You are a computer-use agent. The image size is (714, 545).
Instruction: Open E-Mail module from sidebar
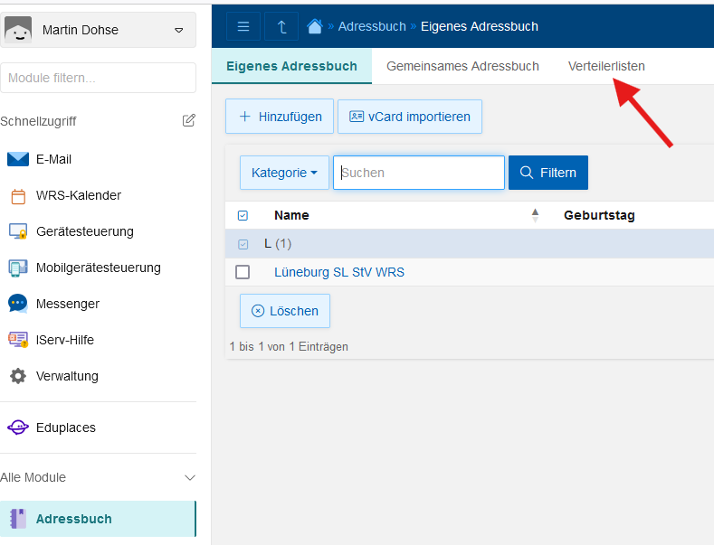point(53,159)
